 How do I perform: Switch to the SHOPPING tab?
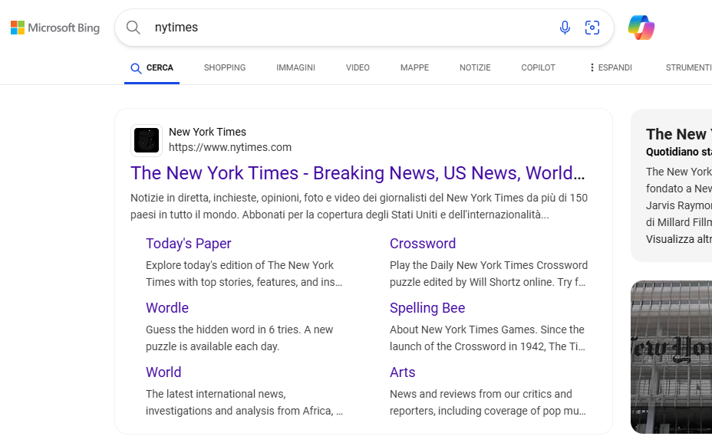[x=225, y=67]
